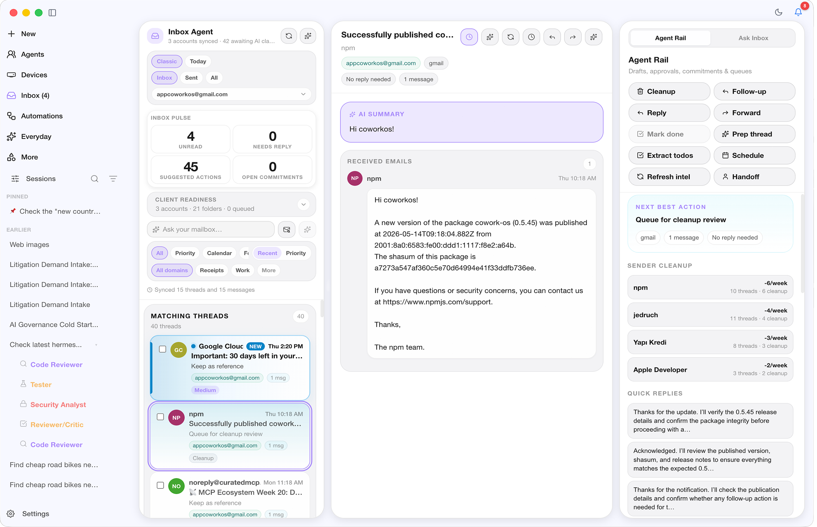Open the jedruch sender cleanup row
Image resolution: width=817 pixels, height=527 pixels.
(x=710, y=315)
